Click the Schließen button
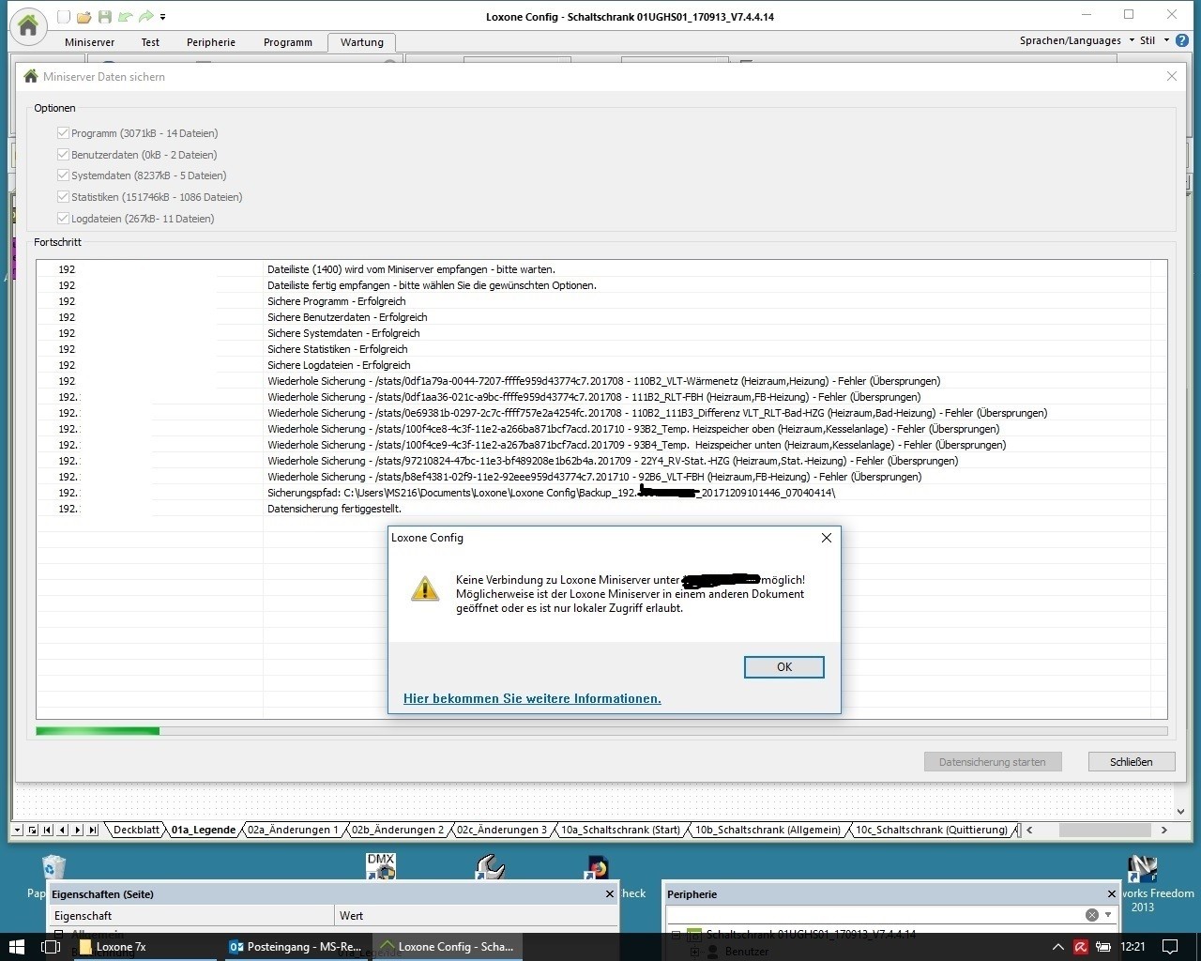Viewport: 1201px width, 961px height. (x=1132, y=762)
